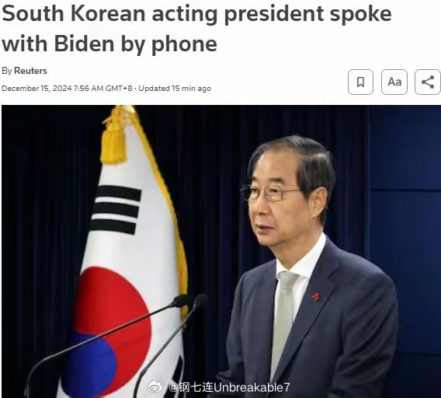The height and width of the screenshot is (398, 441).
Task: Click the red lapel pin on the suit
Action: pos(317,297)
